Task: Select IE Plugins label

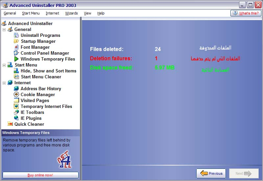Action: [x=31, y=118]
